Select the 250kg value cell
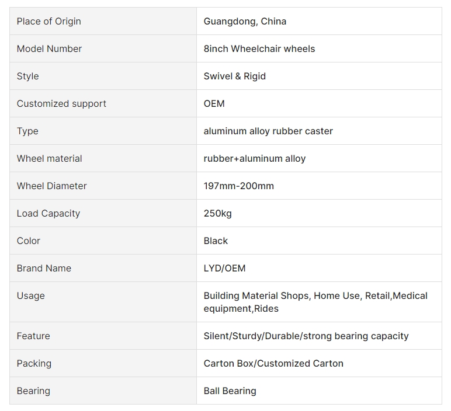This screenshot has width=451, height=411. (x=319, y=213)
